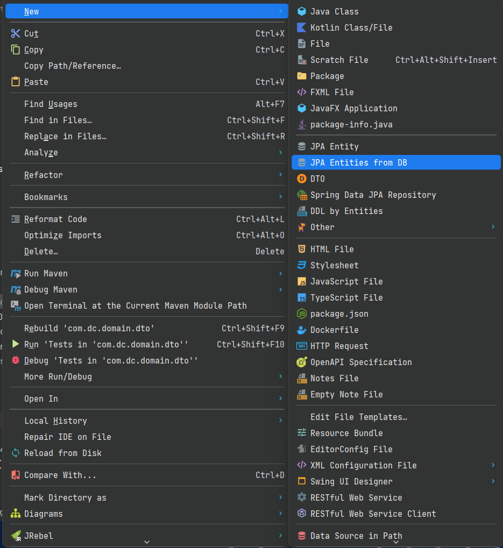The width and height of the screenshot is (503, 548).
Task: Select JPA Entities from DB
Action: [358, 162]
